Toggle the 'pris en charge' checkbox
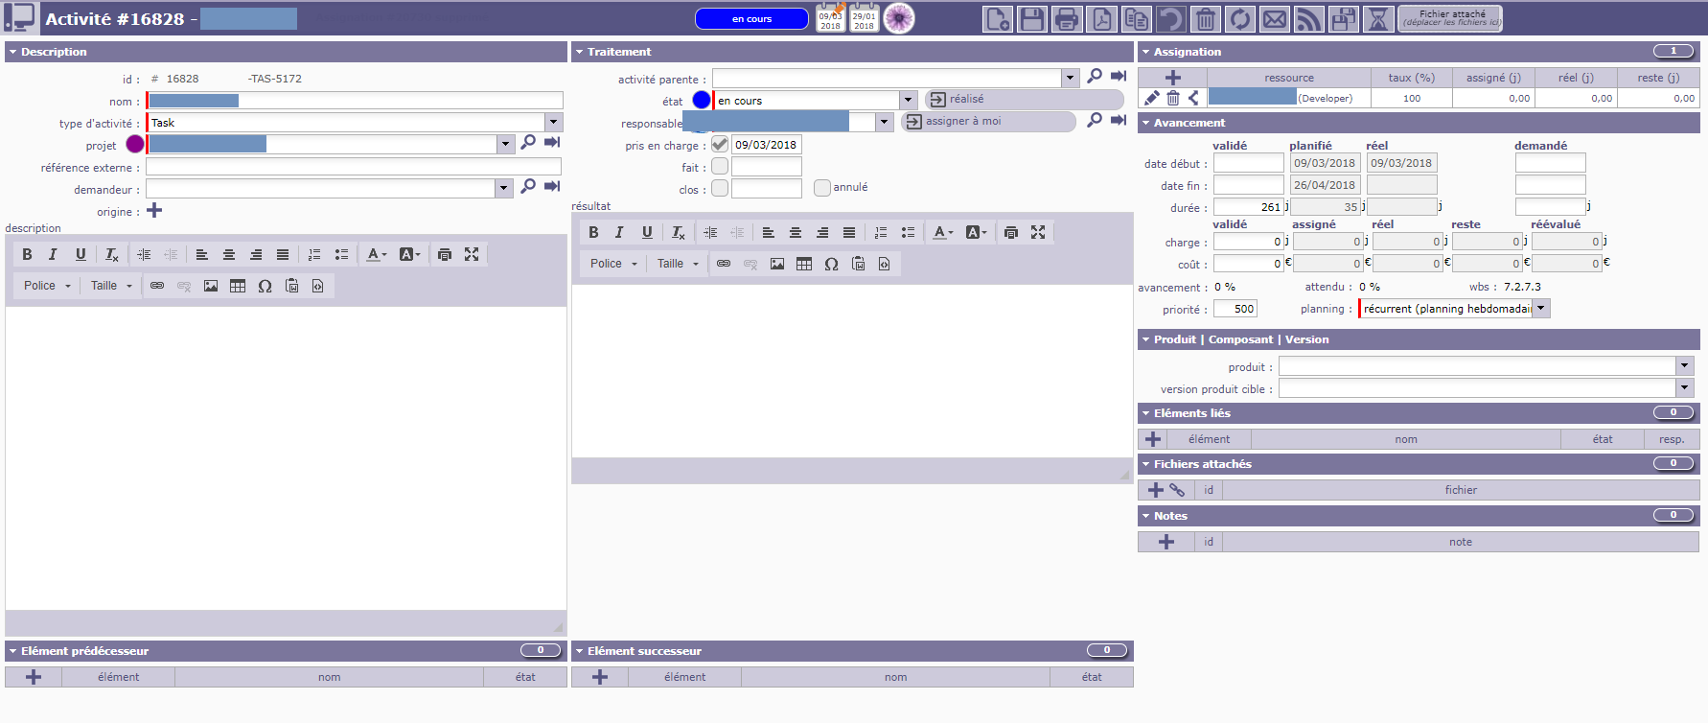This screenshot has width=1708, height=723. tap(720, 145)
